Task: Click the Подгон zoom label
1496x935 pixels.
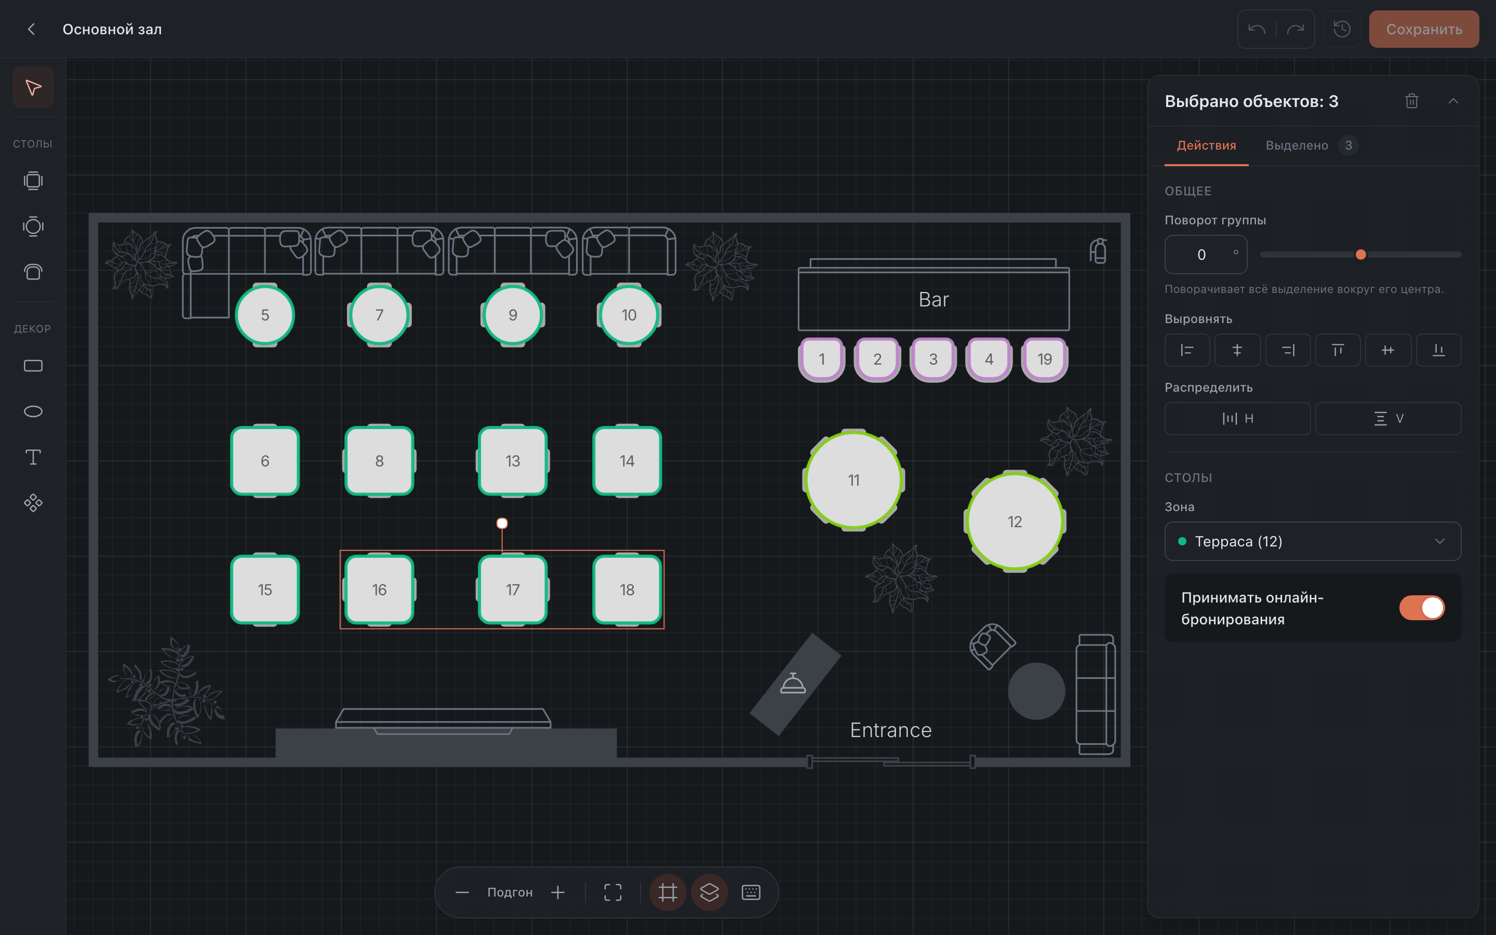Action: click(510, 892)
